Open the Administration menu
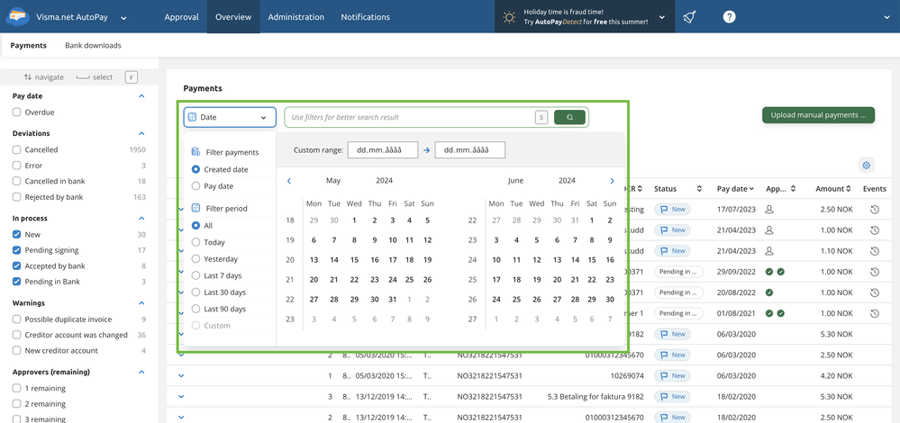Image resolution: width=900 pixels, height=423 pixels. point(295,17)
